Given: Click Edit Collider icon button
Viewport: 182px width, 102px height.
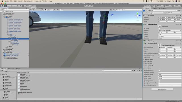Looking at the screenshot, I should [x=160, y=26].
